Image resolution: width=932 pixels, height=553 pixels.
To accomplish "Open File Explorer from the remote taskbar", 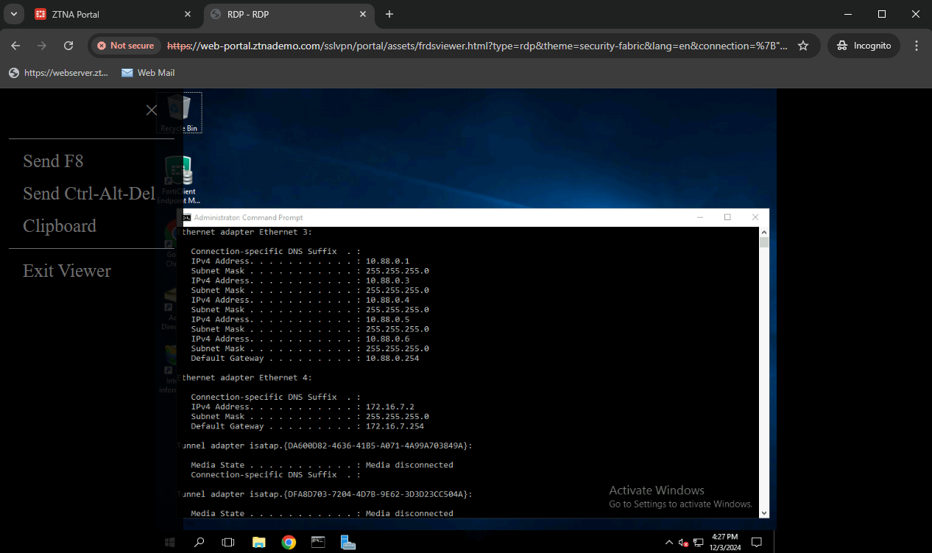I will pyautogui.click(x=259, y=542).
